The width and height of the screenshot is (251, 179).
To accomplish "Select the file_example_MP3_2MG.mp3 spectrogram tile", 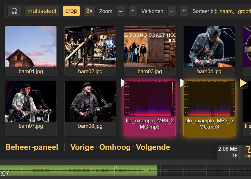I will tap(150, 99).
